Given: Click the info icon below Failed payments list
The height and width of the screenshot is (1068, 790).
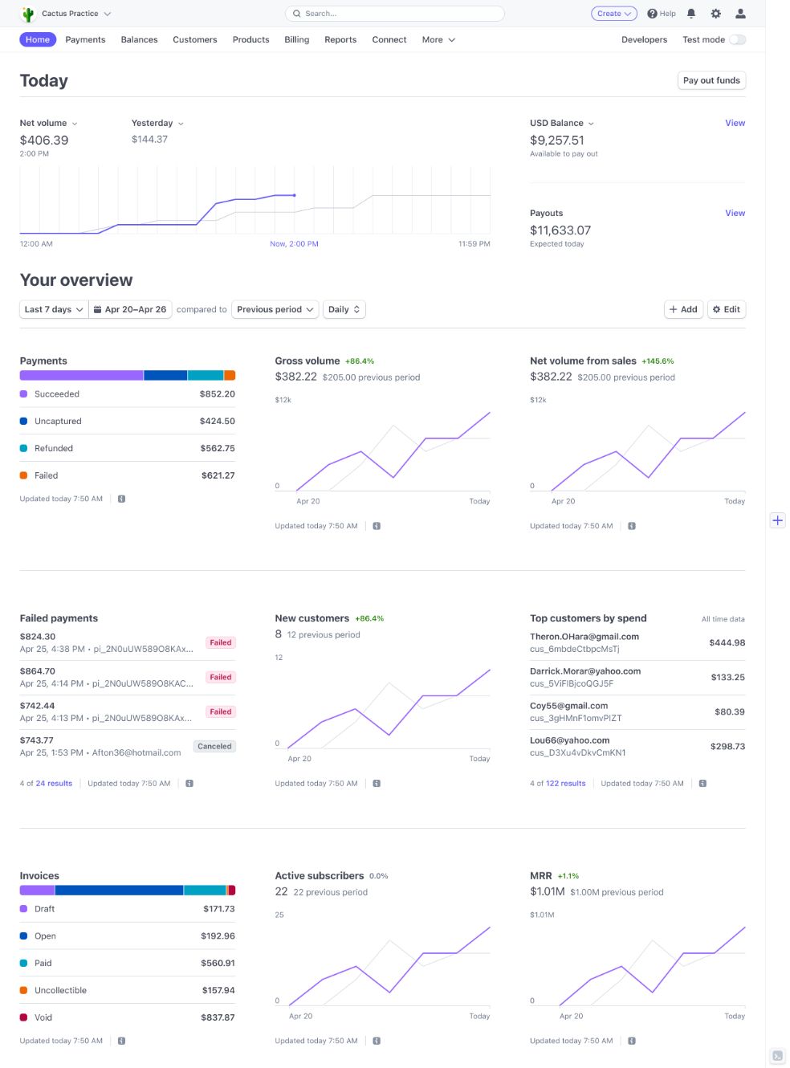Looking at the screenshot, I should click(189, 784).
